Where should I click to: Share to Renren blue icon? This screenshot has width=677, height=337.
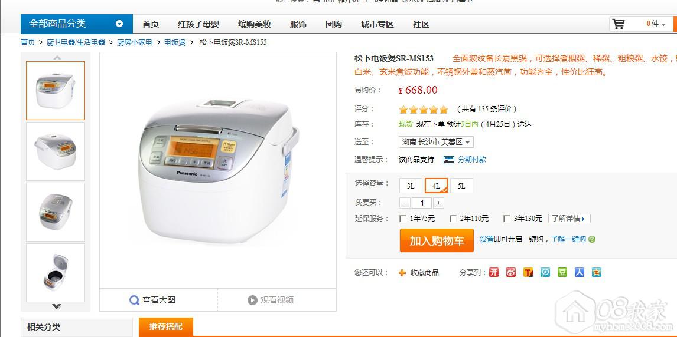pos(579,272)
